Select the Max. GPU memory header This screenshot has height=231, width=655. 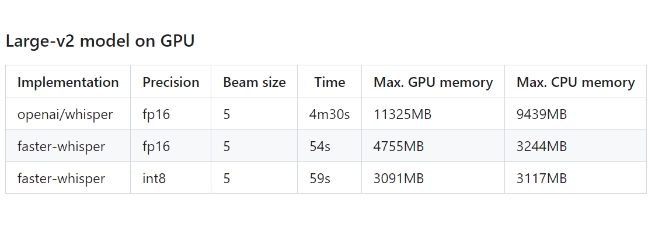pyautogui.click(x=433, y=82)
